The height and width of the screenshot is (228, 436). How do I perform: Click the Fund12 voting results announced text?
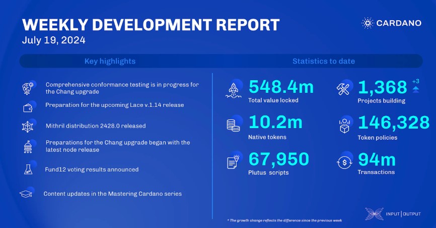(92, 169)
